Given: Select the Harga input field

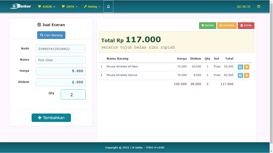Looking at the screenshot, I should pyautogui.click(x=60, y=71).
